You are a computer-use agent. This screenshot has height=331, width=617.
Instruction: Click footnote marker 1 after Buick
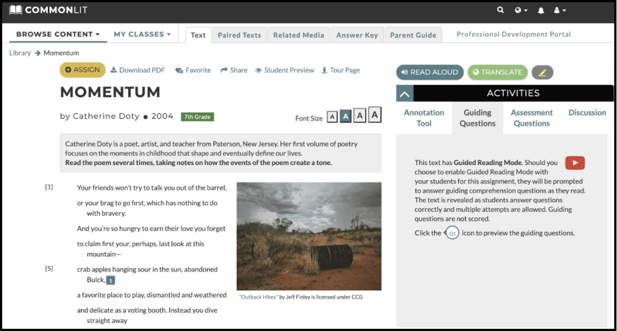[110, 280]
